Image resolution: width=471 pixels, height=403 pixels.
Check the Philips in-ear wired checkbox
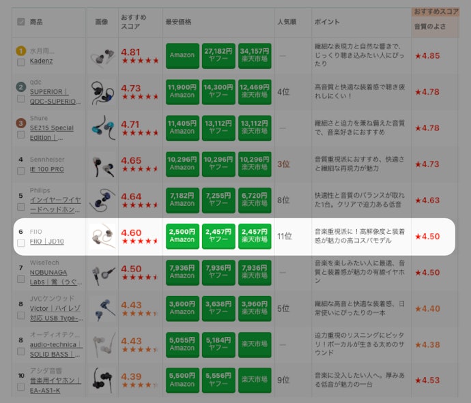pos(21,207)
